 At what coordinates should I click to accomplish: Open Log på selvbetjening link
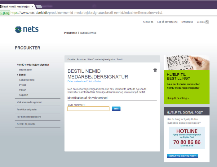(167, 22)
